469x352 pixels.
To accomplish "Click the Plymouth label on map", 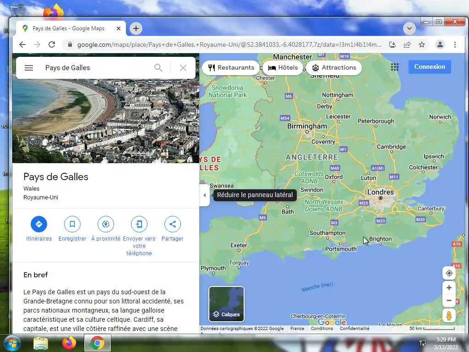I will pyautogui.click(x=213, y=268).
